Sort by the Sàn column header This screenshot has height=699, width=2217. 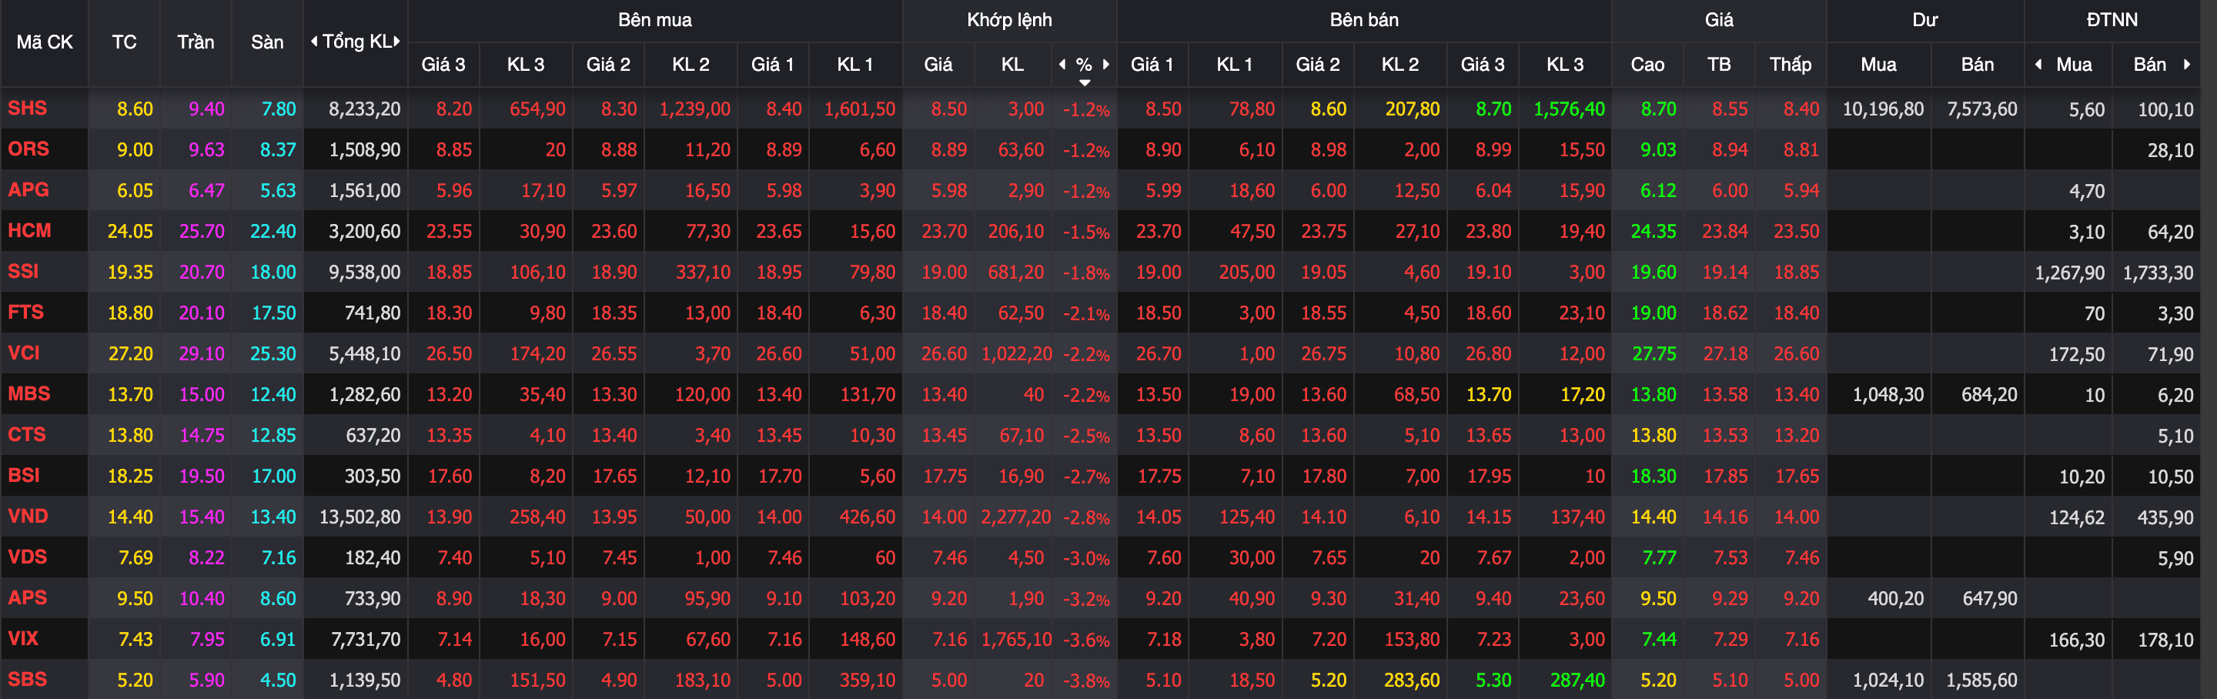267,42
